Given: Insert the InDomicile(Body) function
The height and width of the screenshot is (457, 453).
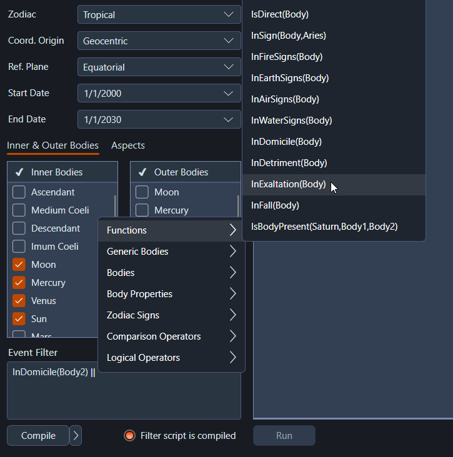Looking at the screenshot, I should click(x=334, y=142).
